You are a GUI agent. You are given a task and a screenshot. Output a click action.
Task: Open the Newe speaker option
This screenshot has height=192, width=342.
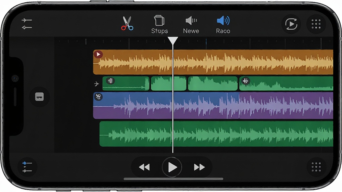(191, 25)
